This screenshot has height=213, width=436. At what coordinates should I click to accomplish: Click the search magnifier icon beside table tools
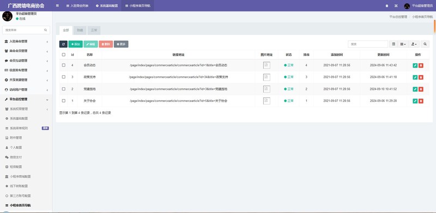pos(425,44)
